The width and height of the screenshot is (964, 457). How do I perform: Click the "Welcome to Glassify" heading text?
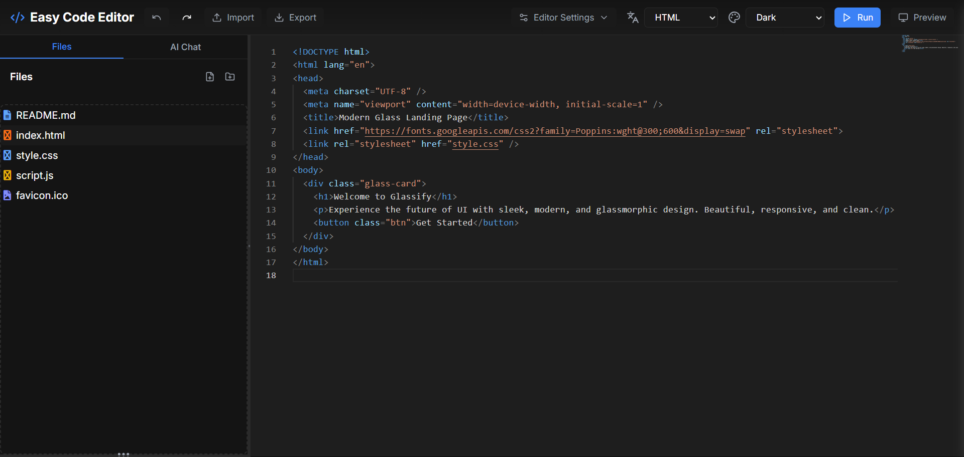click(383, 196)
